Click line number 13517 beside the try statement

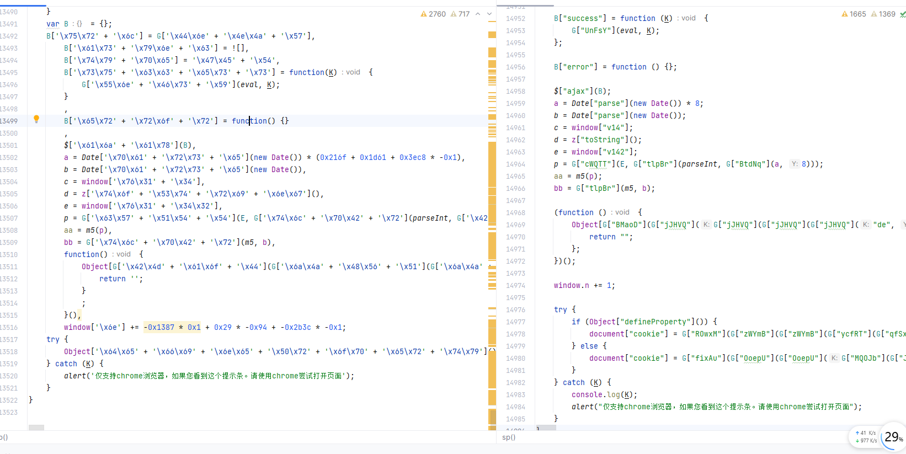[9, 339]
